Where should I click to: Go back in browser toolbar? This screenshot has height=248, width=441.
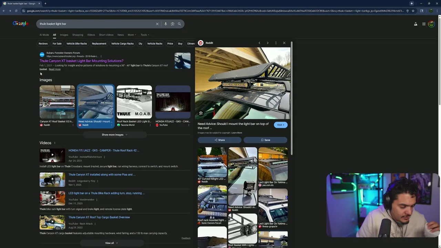point(4,11)
